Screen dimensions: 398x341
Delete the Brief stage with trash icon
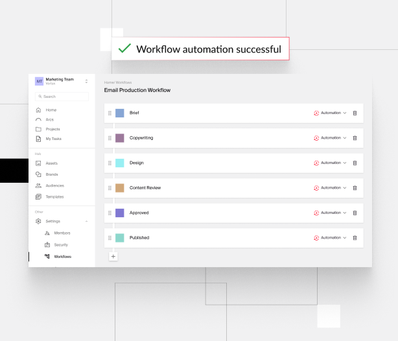pyautogui.click(x=355, y=113)
